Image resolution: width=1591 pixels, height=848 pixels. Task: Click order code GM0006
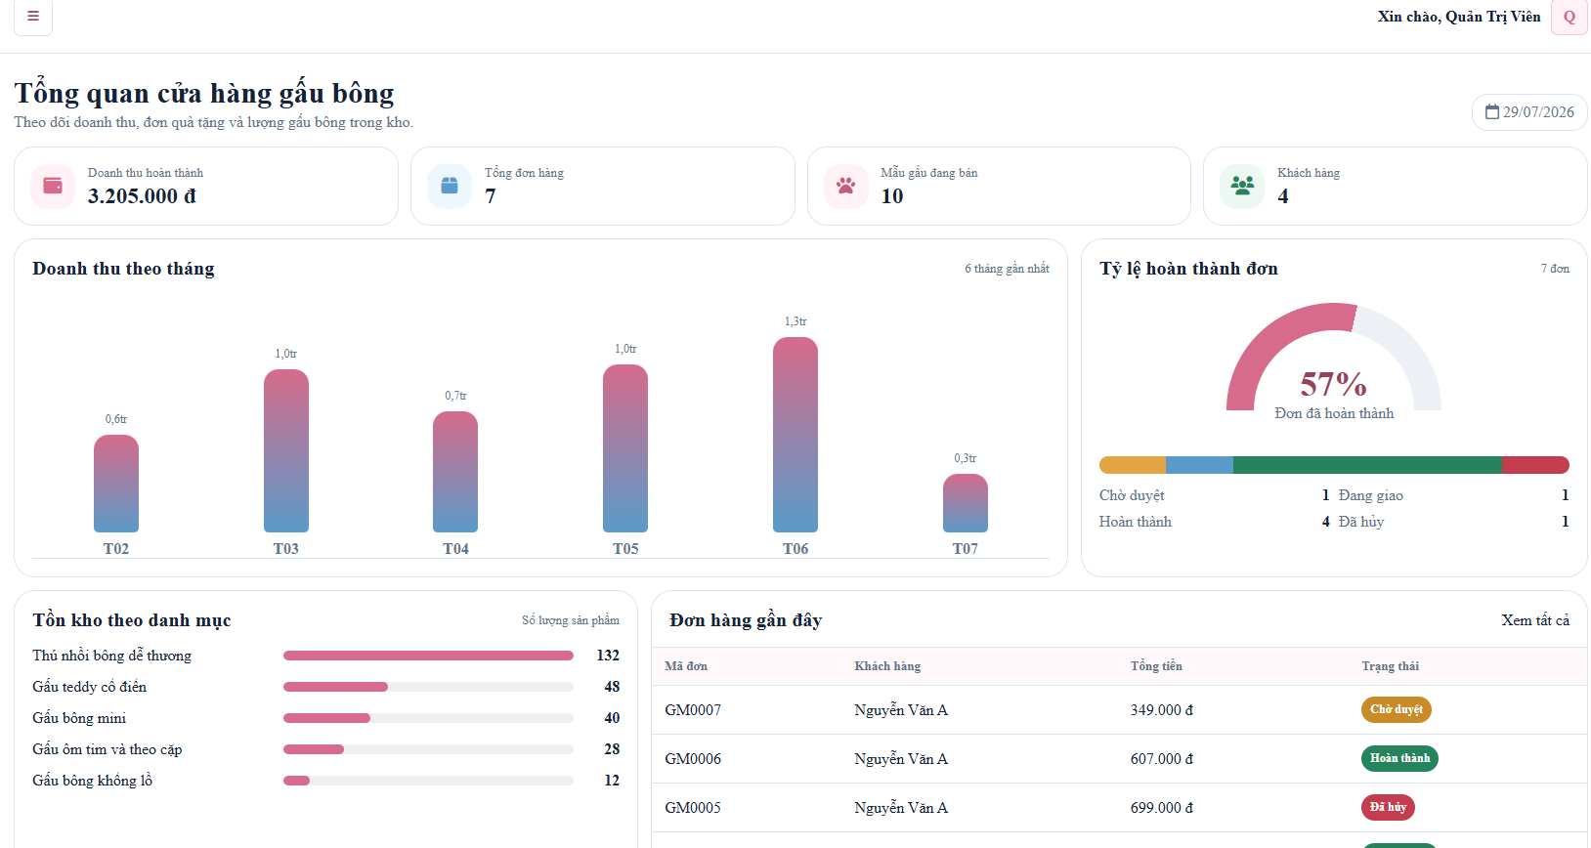pyautogui.click(x=693, y=759)
